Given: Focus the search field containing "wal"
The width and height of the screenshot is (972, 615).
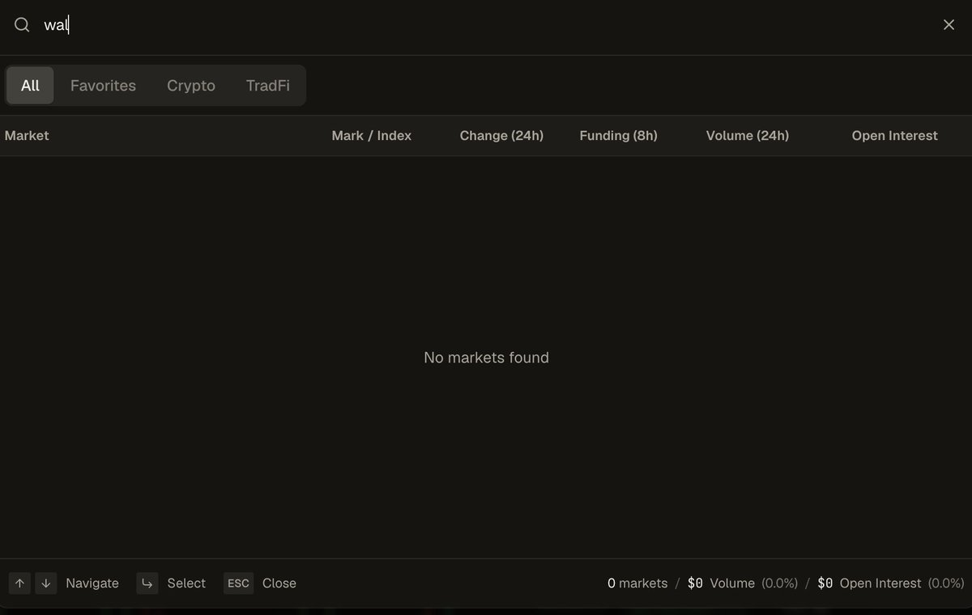Looking at the screenshot, I should coord(486,25).
